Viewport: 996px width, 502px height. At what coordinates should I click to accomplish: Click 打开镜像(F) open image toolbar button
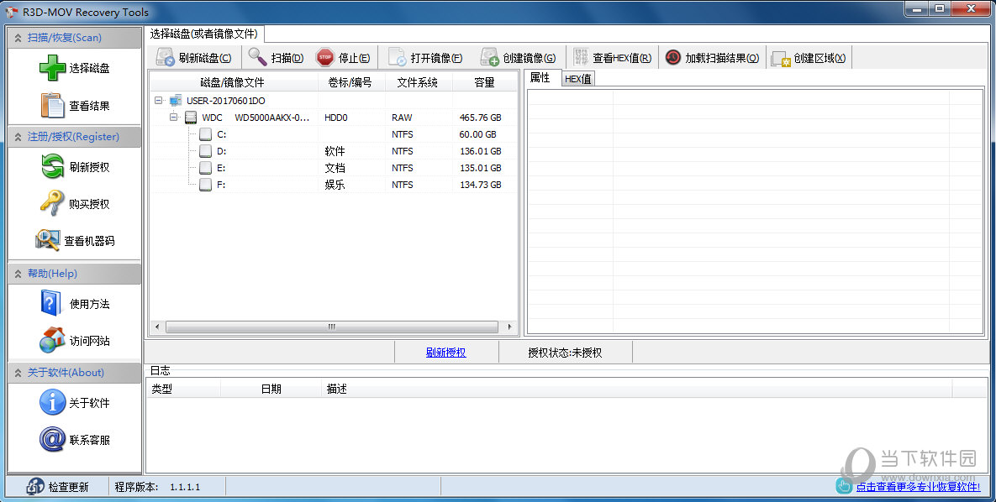[425, 58]
